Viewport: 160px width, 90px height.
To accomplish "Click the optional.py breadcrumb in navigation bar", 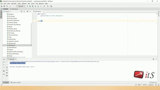I will [x=14, y=9].
